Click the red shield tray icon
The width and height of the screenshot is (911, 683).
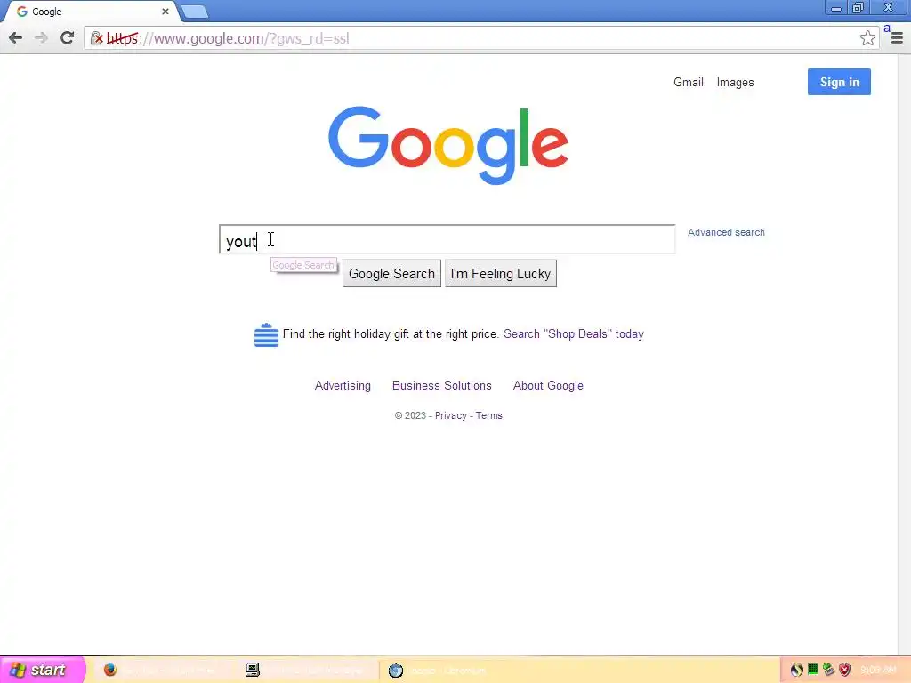[845, 671]
